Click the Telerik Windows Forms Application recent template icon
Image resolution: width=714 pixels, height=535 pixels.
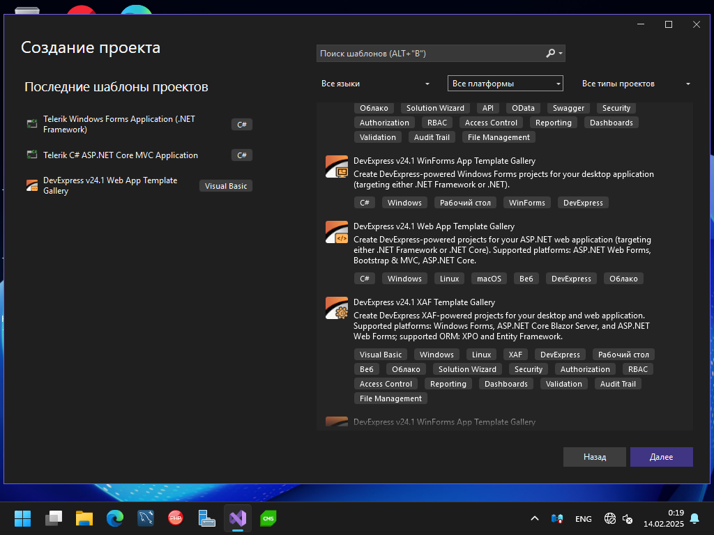point(32,124)
